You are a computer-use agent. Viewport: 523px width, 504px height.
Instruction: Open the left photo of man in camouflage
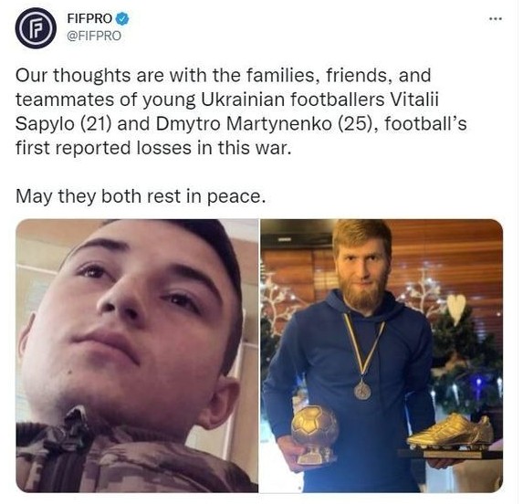[137, 355]
